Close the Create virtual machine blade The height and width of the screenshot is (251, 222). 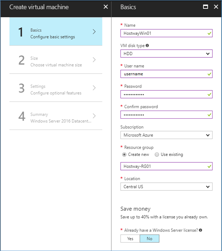point(106,7)
